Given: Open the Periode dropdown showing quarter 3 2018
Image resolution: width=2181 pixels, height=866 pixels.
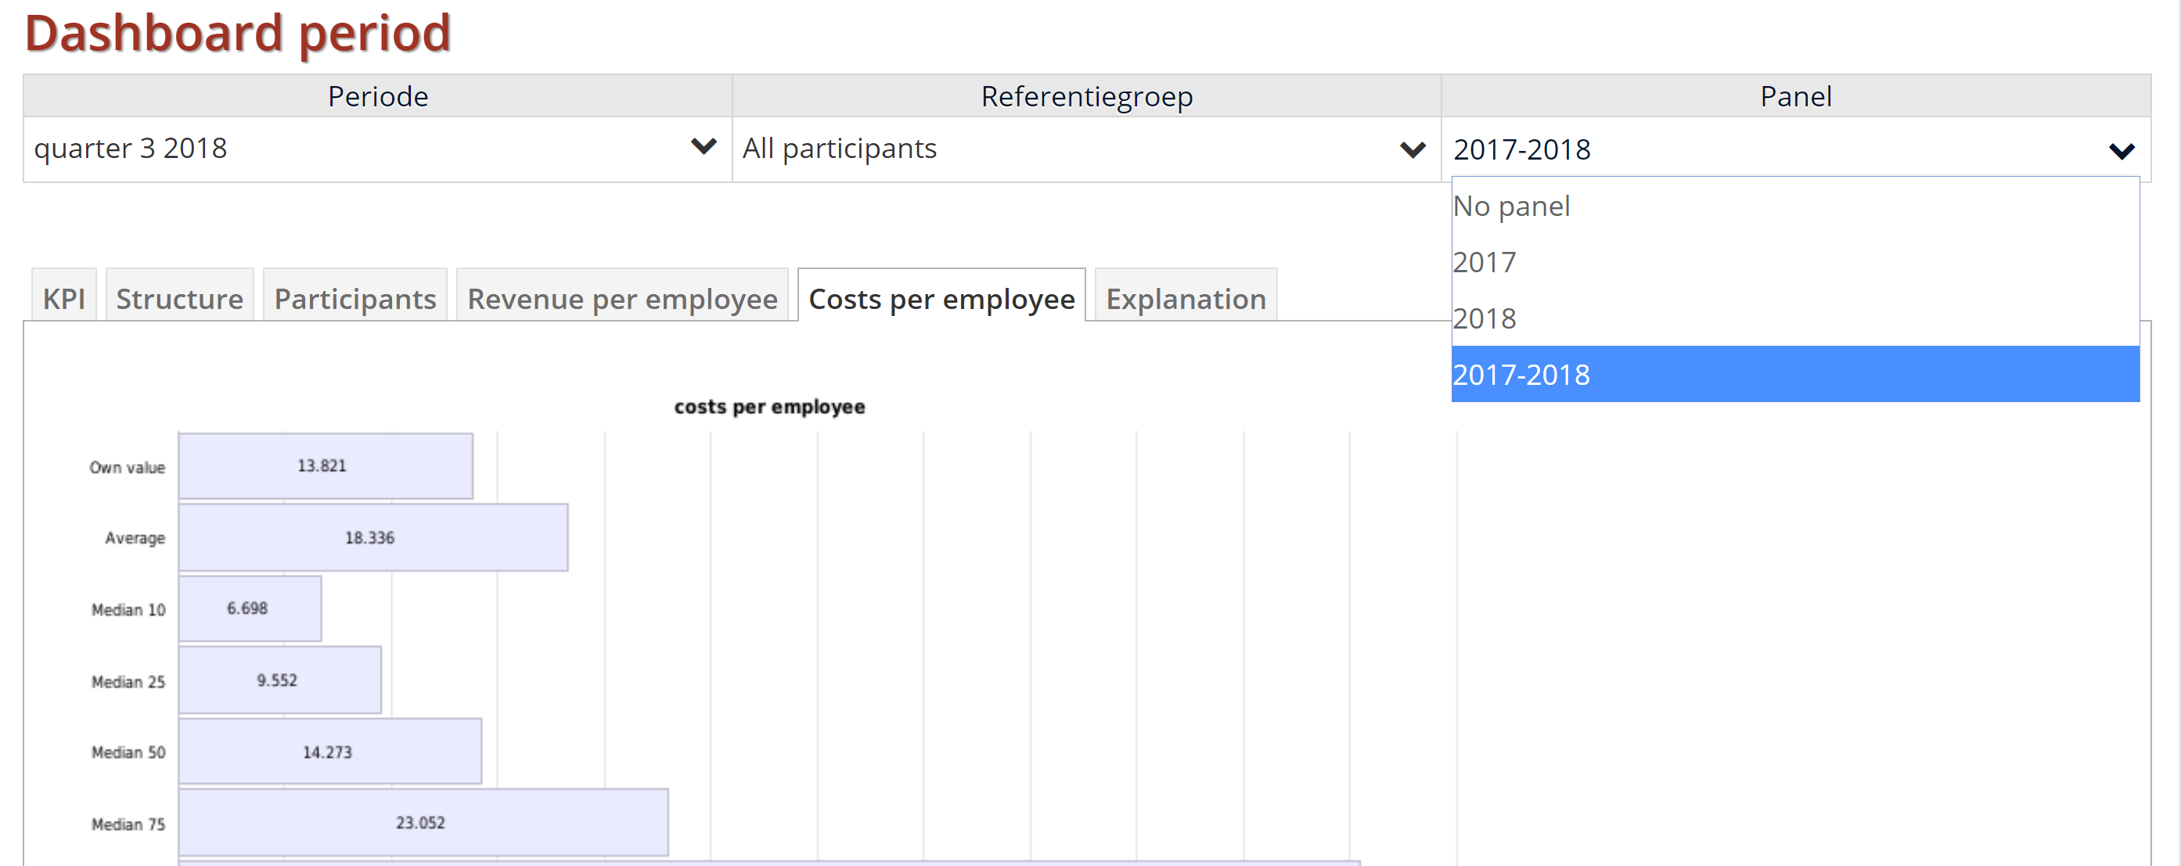Looking at the screenshot, I should [x=376, y=149].
